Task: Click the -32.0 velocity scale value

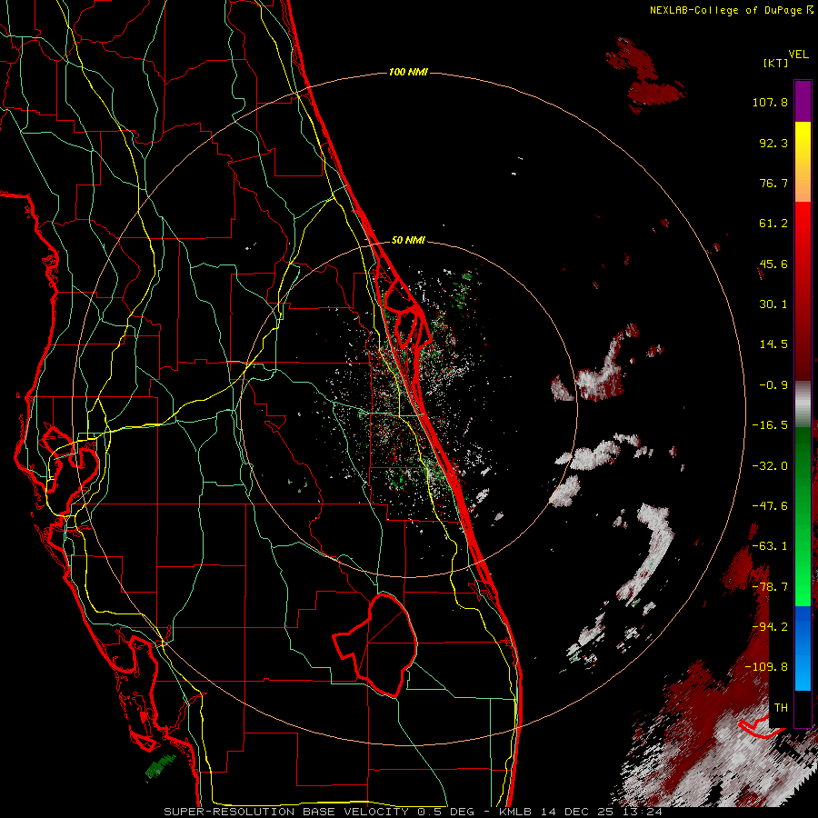Action: 770,466
